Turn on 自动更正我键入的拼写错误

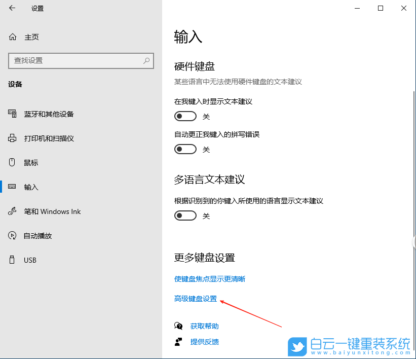pos(185,149)
